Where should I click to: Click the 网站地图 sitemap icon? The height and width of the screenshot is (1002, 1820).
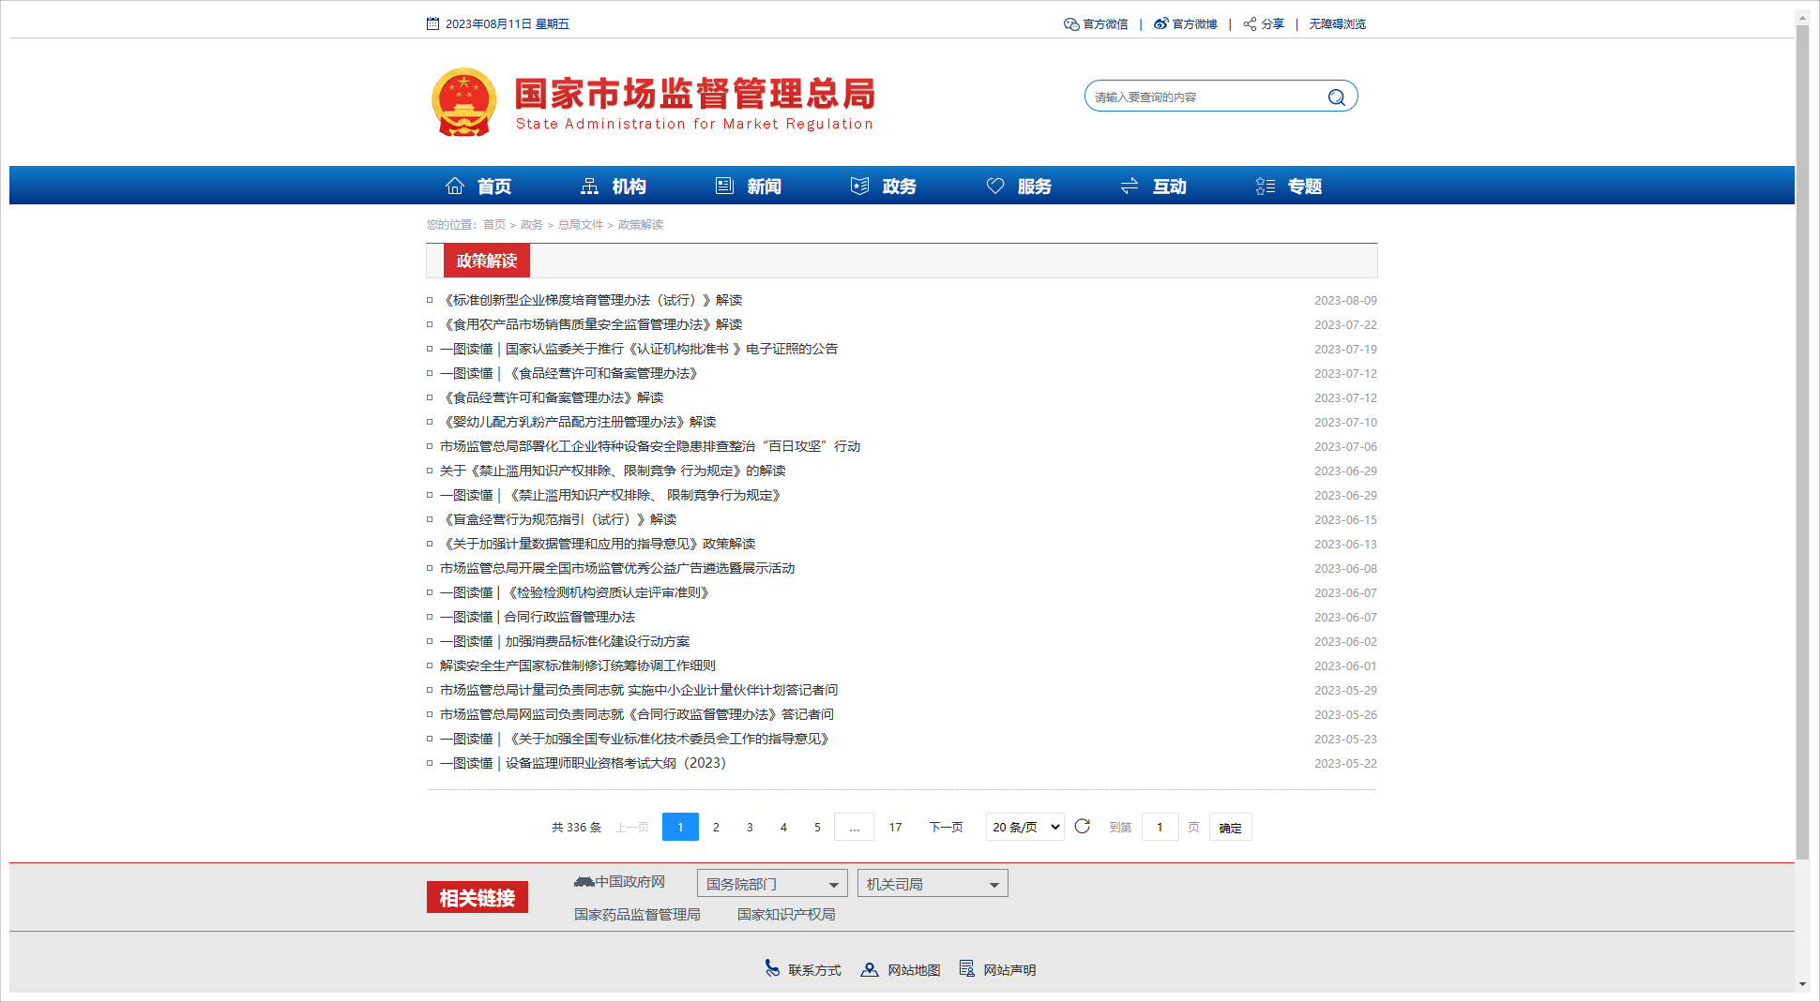[870, 969]
